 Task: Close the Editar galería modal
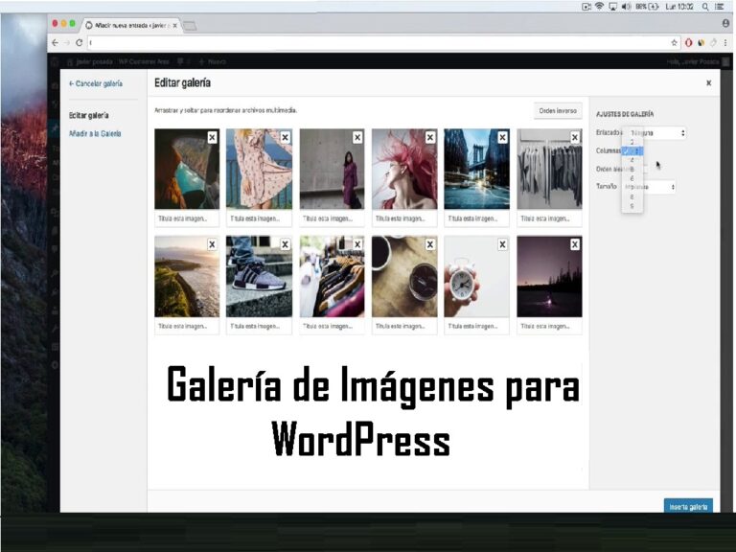(x=709, y=83)
